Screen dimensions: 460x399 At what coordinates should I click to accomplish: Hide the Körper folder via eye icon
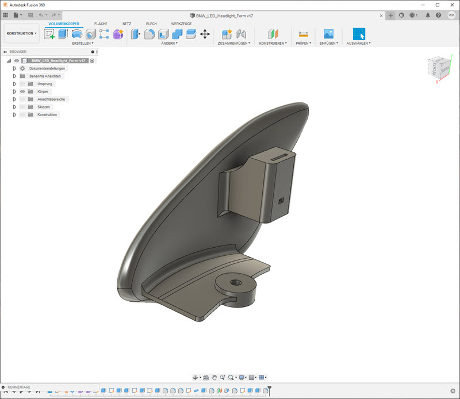23,91
